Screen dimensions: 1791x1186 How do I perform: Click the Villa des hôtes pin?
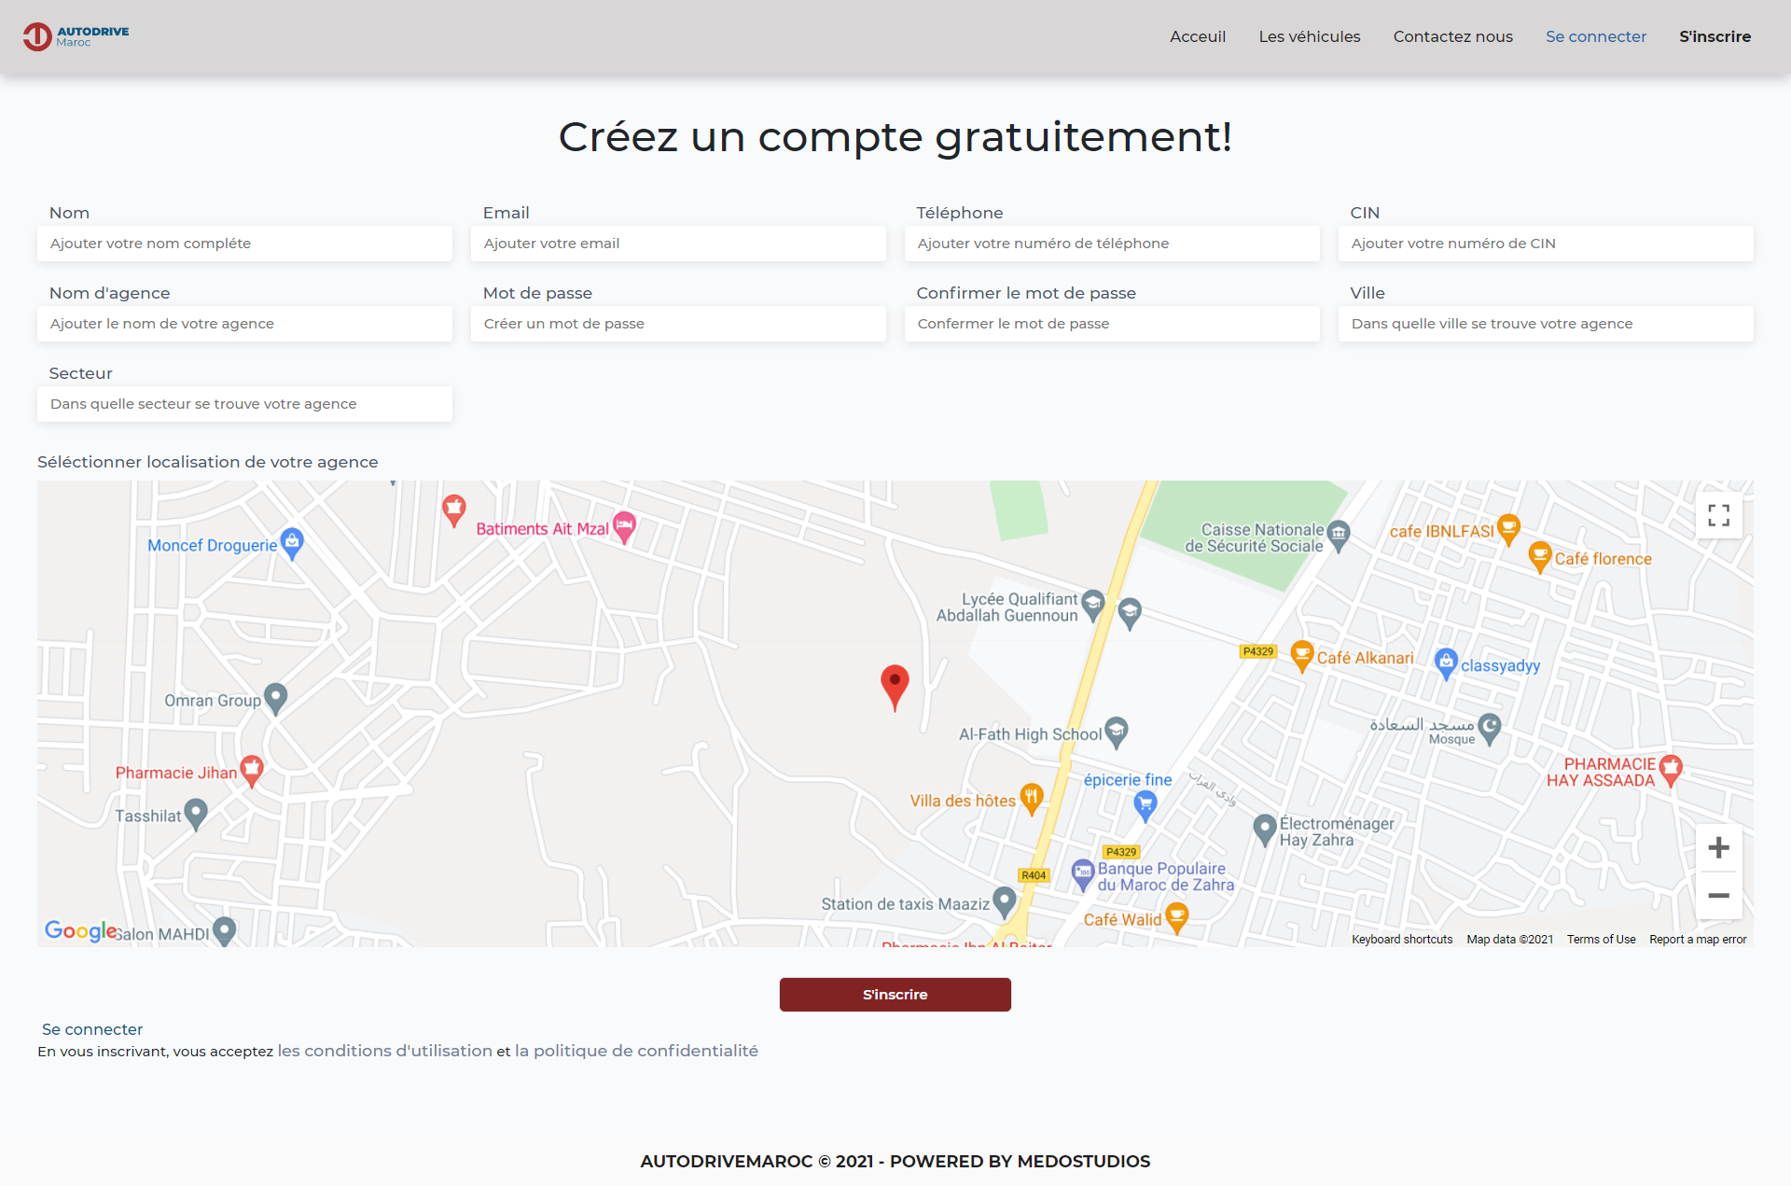(1031, 800)
